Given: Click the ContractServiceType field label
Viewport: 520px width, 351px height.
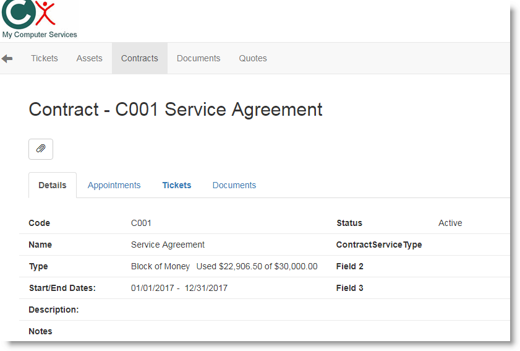Looking at the screenshot, I should pyautogui.click(x=379, y=245).
